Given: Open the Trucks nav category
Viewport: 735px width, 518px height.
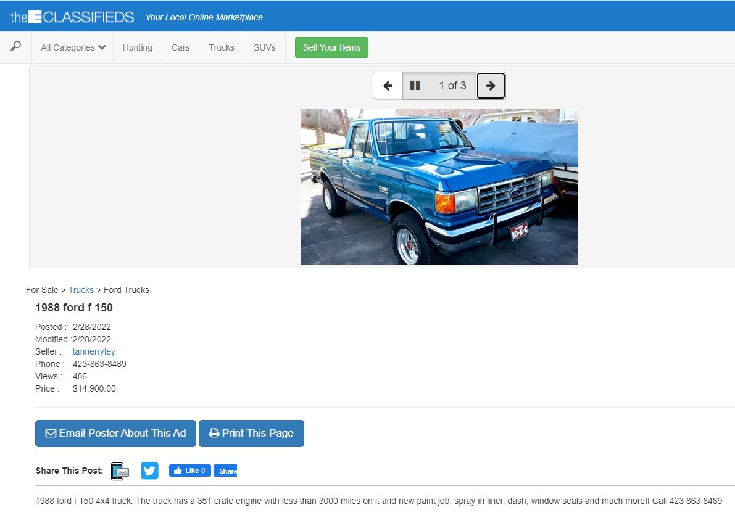Looking at the screenshot, I should tap(222, 47).
